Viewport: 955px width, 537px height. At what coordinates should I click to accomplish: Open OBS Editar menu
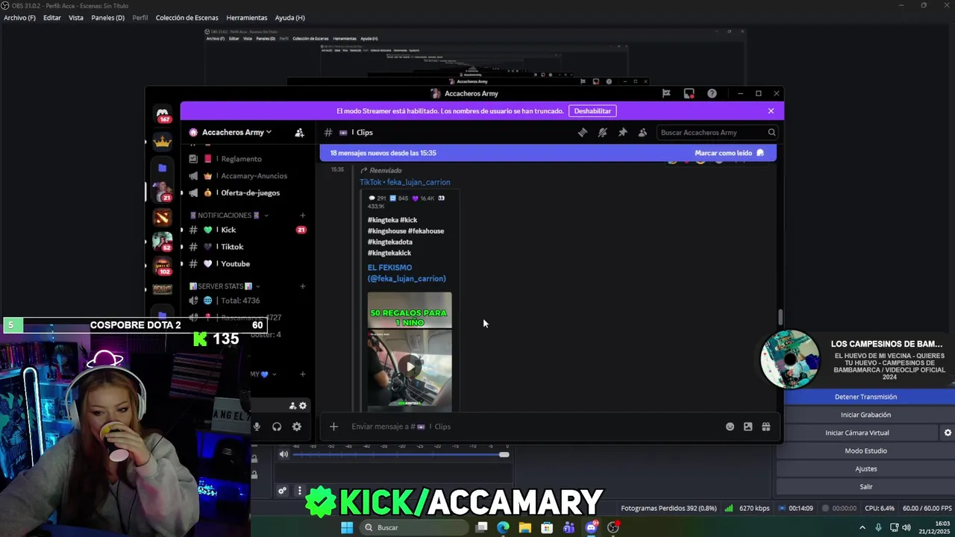[x=52, y=18]
